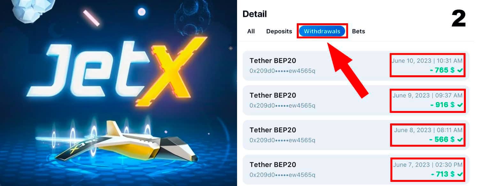
Task: Click the wallet address of first withdrawal
Action: pos(282,71)
